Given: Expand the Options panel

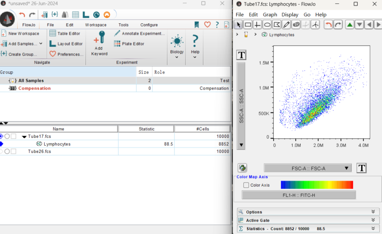Looking at the screenshot, I should pyautogui.click(x=308, y=212).
